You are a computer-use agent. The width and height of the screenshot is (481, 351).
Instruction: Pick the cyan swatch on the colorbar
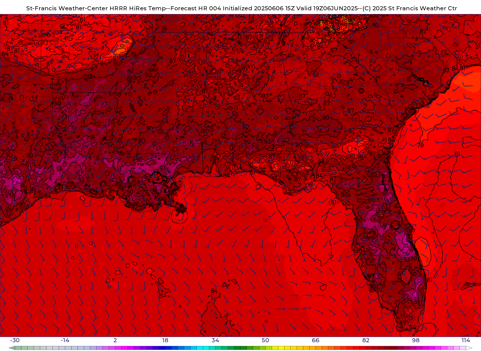click(200, 348)
